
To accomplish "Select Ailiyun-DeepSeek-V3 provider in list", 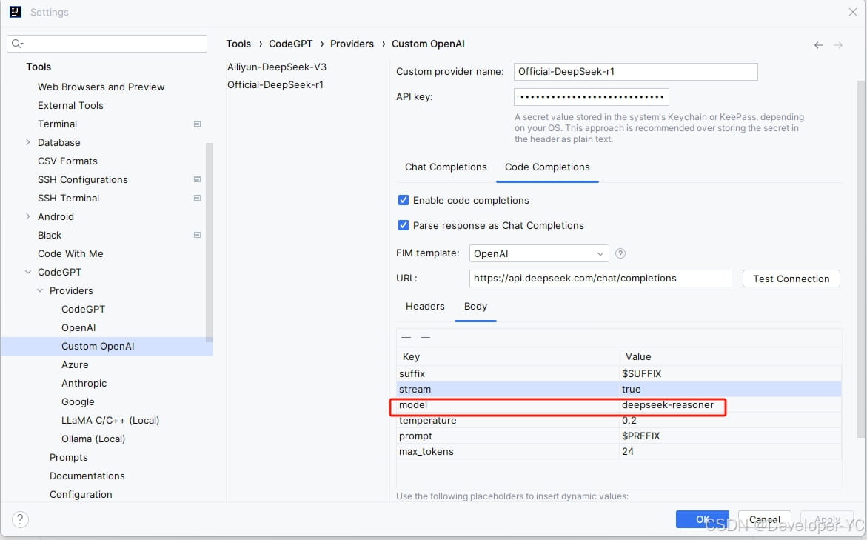I will coord(277,67).
